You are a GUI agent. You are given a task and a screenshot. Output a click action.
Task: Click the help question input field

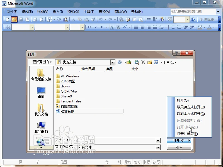click(193, 11)
